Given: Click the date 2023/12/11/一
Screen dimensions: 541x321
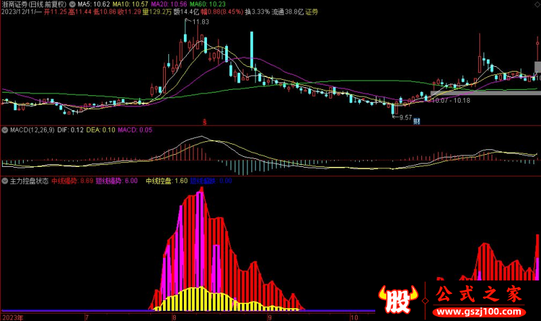Looking at the screenshot, I should (x=22, y=12).
